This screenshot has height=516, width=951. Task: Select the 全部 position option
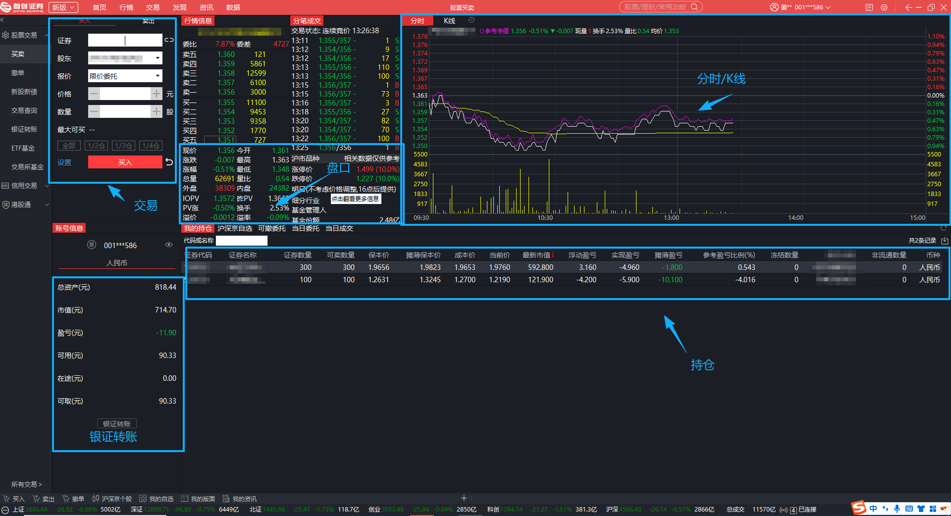tap(69, 146)
